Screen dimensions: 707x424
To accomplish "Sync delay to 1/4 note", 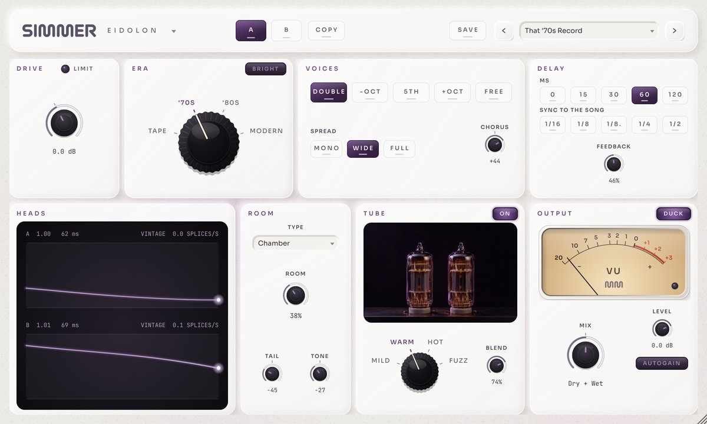I will pos(645,125).
